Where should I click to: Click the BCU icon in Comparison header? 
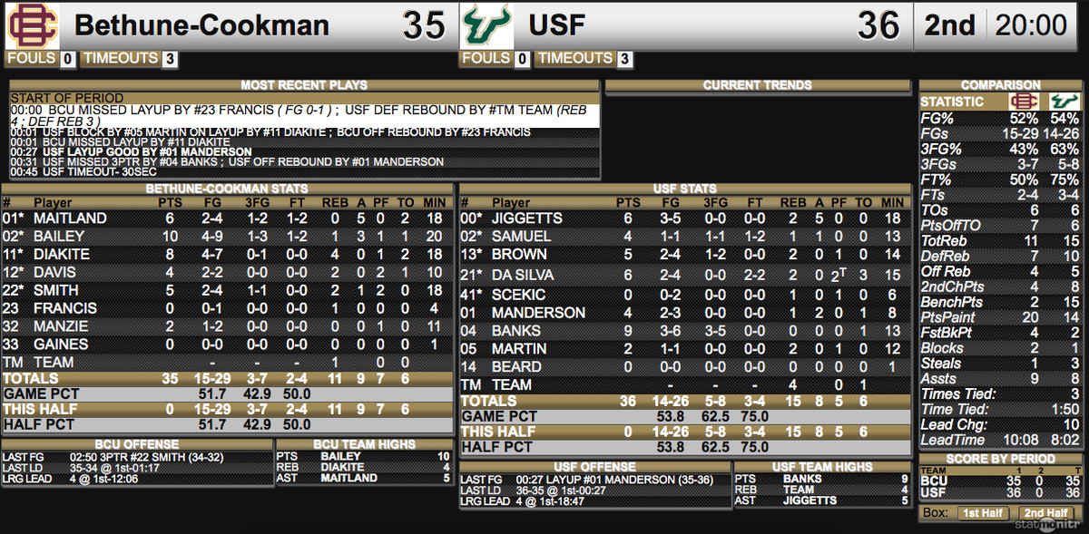1025,102
